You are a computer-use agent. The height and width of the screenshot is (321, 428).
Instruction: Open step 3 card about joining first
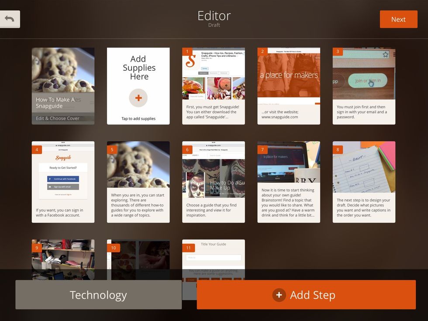click(x=364, y=86)
